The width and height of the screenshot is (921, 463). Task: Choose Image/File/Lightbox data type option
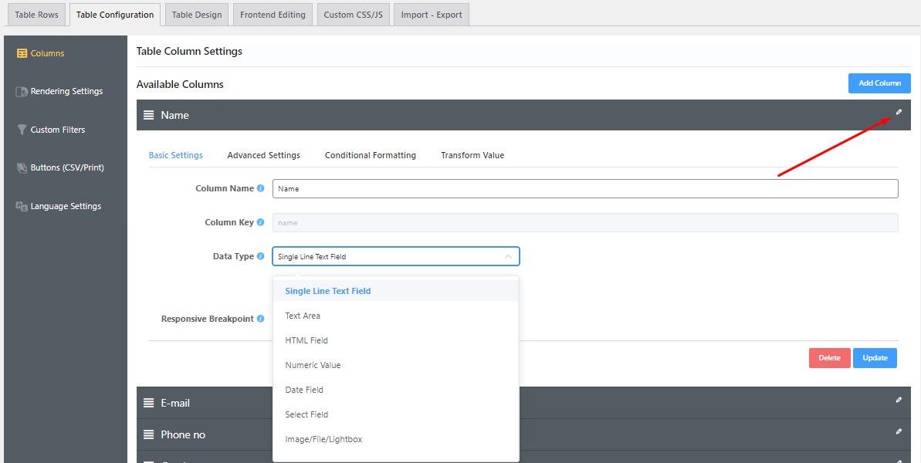pyautogui.click(x=396, y=439)
